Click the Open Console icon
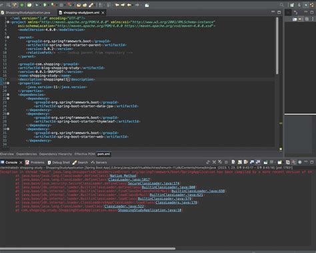316x253 pixels. 279,162
